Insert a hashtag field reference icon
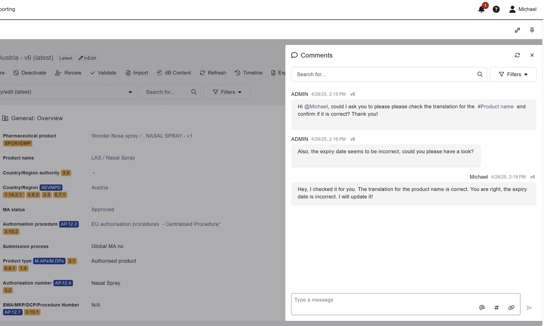The width and height of the screenshot is (544, 326). [x=496, y=307]
